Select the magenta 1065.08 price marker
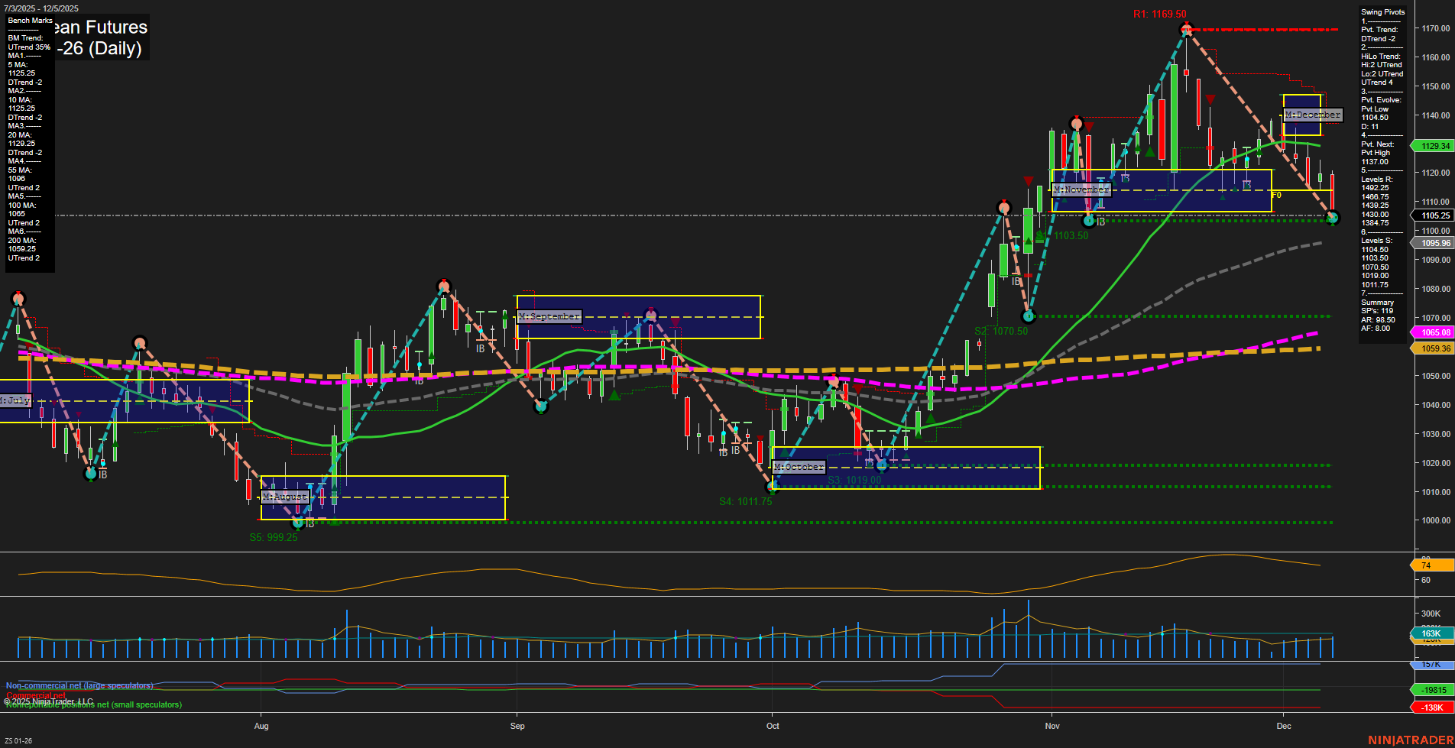The width and height of the screenshot is (1455, 748). (x=1431, y=332)
